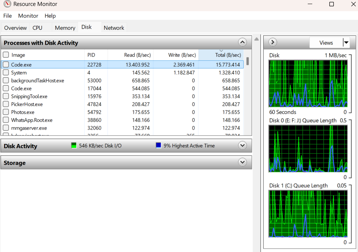The height and width of the screenshot is (252, 358).
Task: Collapse the Processes with Disk Activity section
Action: click(x=242, y=42)
